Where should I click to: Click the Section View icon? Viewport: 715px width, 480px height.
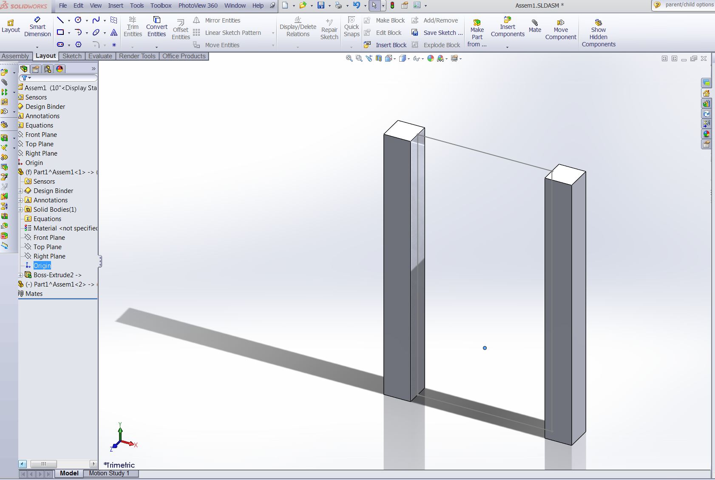click(x=379, y=58)
